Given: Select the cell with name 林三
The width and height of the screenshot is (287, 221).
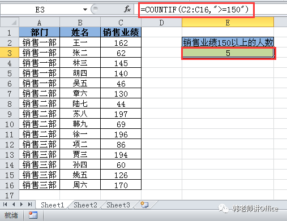Looking at the screenshot, I should (80, 63).
